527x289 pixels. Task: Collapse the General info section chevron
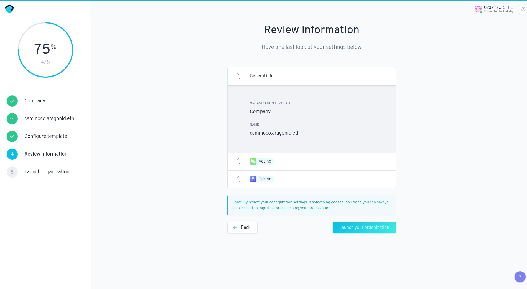(239, 76)
